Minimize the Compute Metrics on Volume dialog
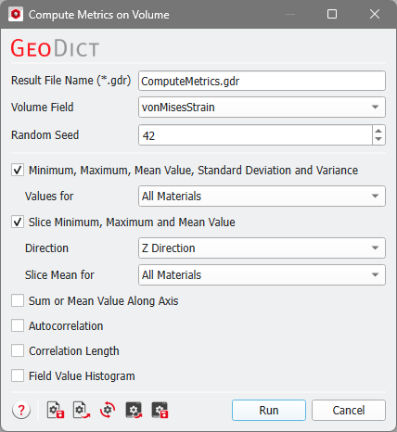This screenshot has height=432, width=397. tap(290, 14)
